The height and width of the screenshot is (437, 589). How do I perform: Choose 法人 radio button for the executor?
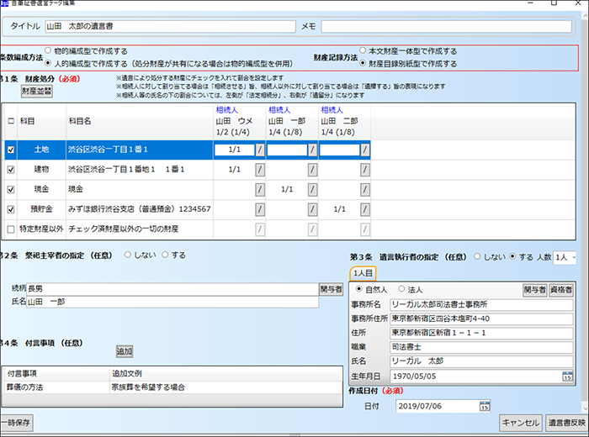401,290
